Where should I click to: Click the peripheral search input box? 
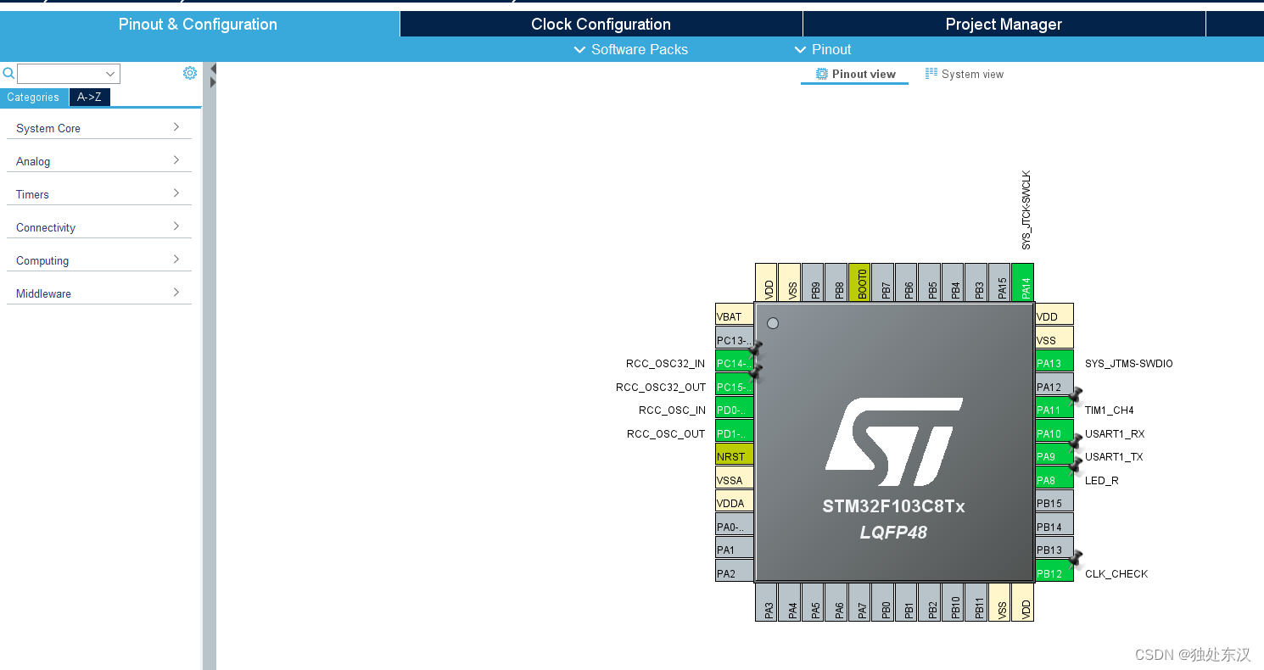68,73
